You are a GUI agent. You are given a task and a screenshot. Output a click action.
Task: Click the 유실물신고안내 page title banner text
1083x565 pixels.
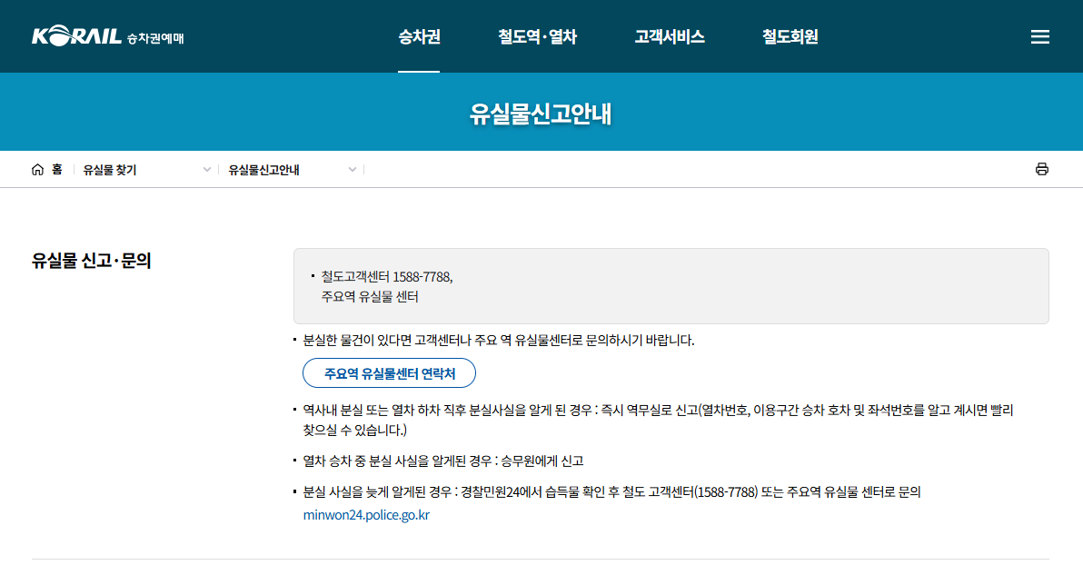pyautogui.click(x=541, y=114)
